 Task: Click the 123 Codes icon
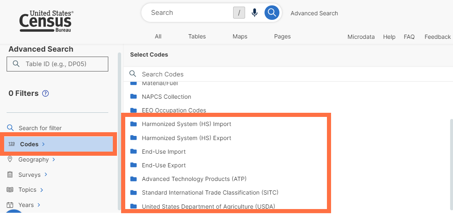(12, 144)
